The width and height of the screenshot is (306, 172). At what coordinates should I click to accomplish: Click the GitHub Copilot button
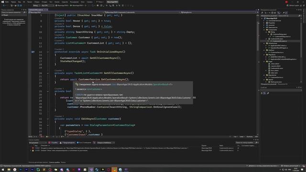[x=293, y=5]
